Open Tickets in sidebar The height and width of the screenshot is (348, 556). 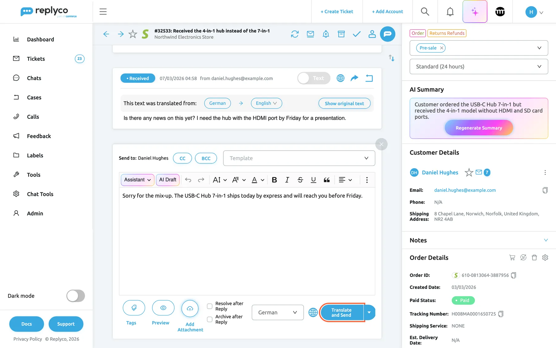tap(36, 59)
